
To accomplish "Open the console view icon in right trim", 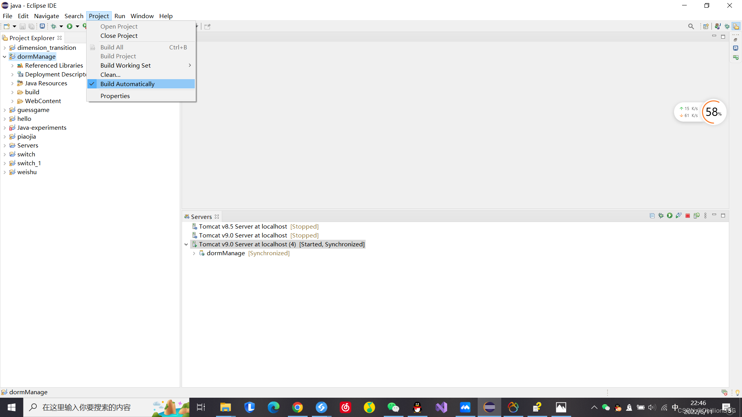I will coord(735,48).
